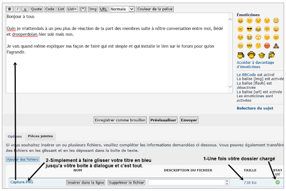This screenshot has height=191, width=286.
Task: Open Accéder à davantage d'émoticônes link
Action: click(255, 65)
